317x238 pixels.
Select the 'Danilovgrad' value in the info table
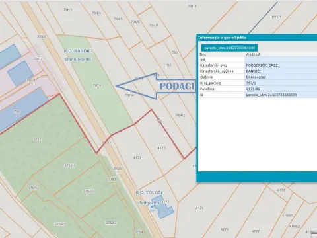point(256,77)
